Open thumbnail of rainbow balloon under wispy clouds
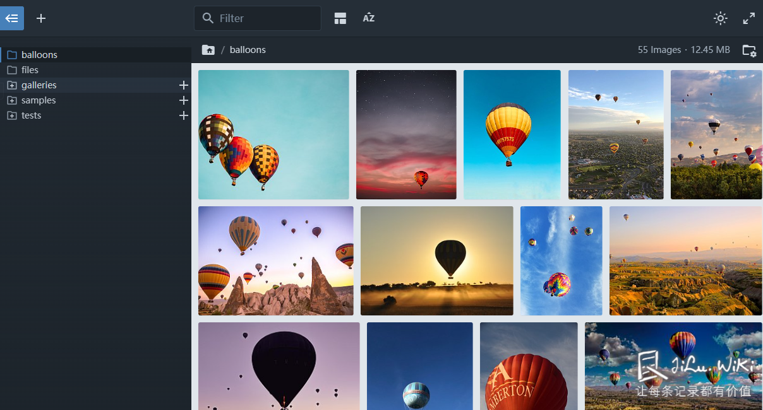763x410 pixels. [562, 261]
